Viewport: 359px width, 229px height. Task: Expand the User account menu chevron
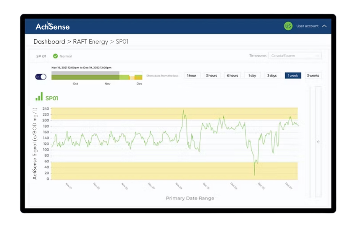[x=324, y=26]
